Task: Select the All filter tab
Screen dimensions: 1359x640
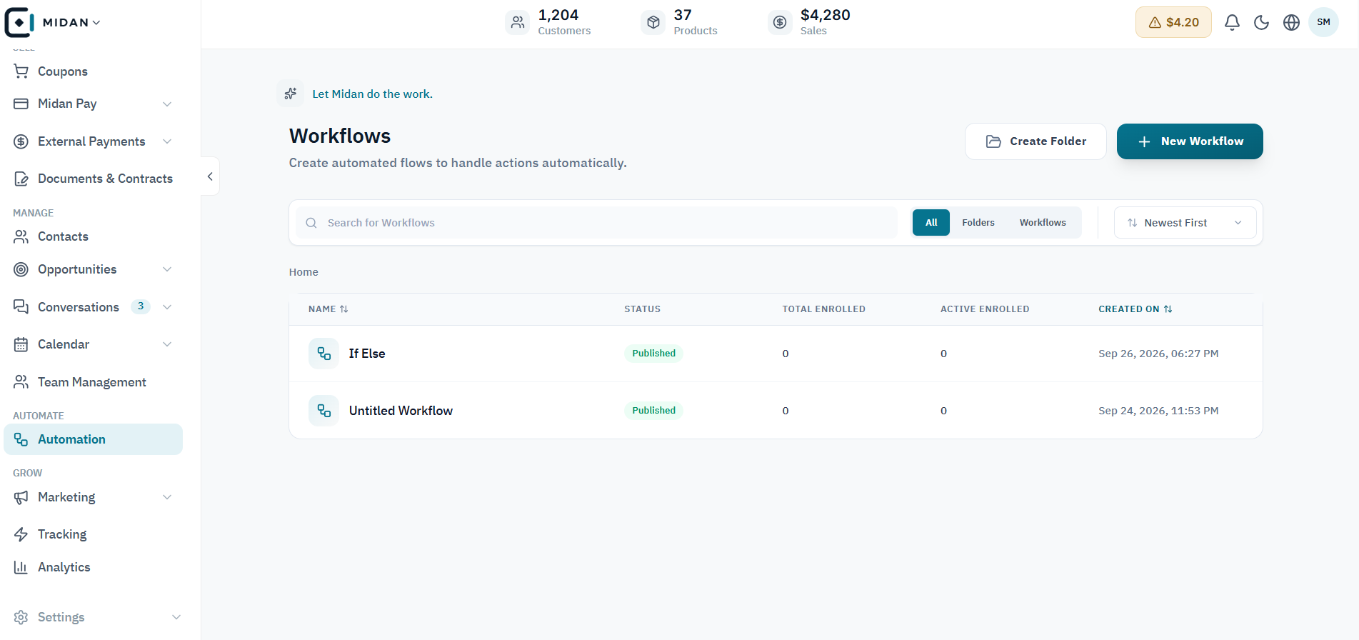Action: coord(931,223)
